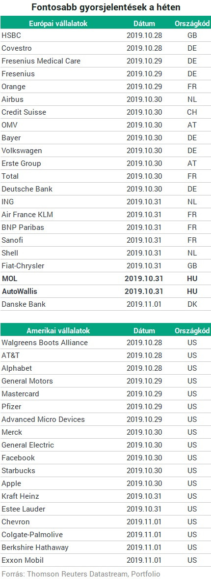Click the AutoWallis company name
Screen dimensions: 211x579
pos(20,291)
